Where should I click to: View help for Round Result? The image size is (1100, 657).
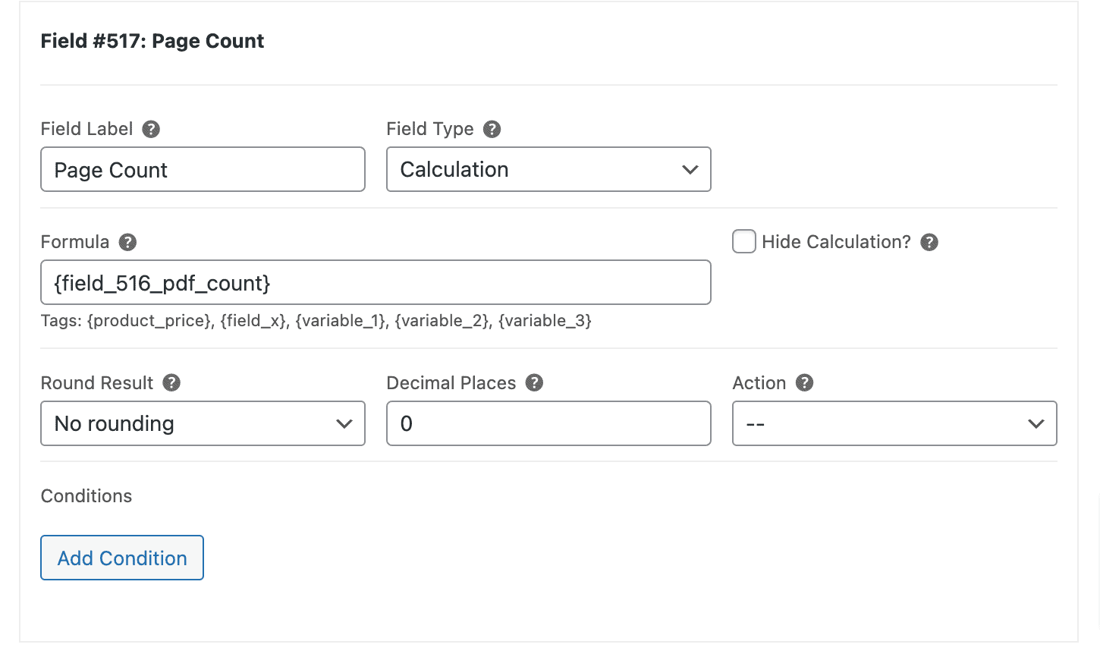coord(171,383)
